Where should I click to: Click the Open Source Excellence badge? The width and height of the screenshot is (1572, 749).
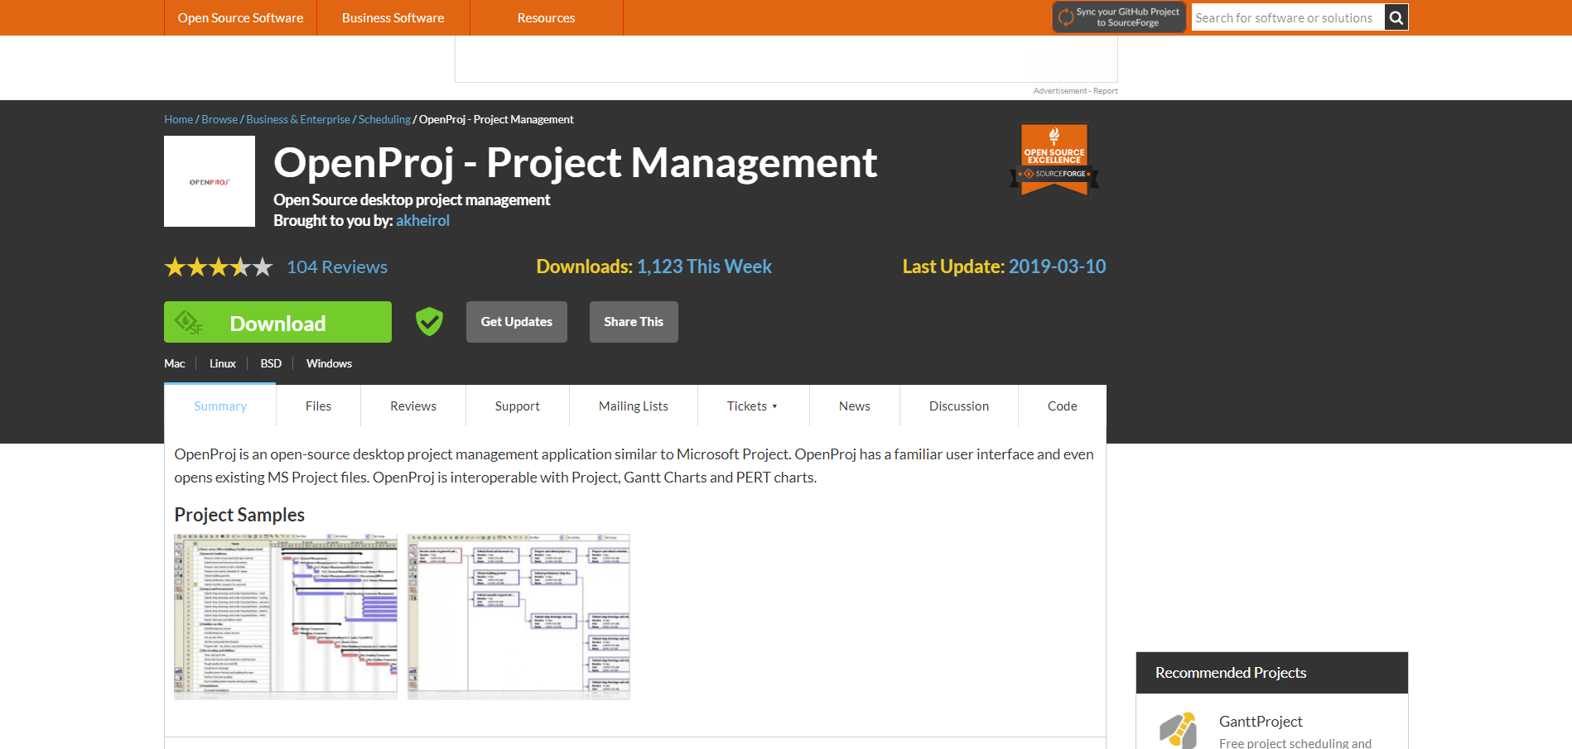click(1054, 159)
